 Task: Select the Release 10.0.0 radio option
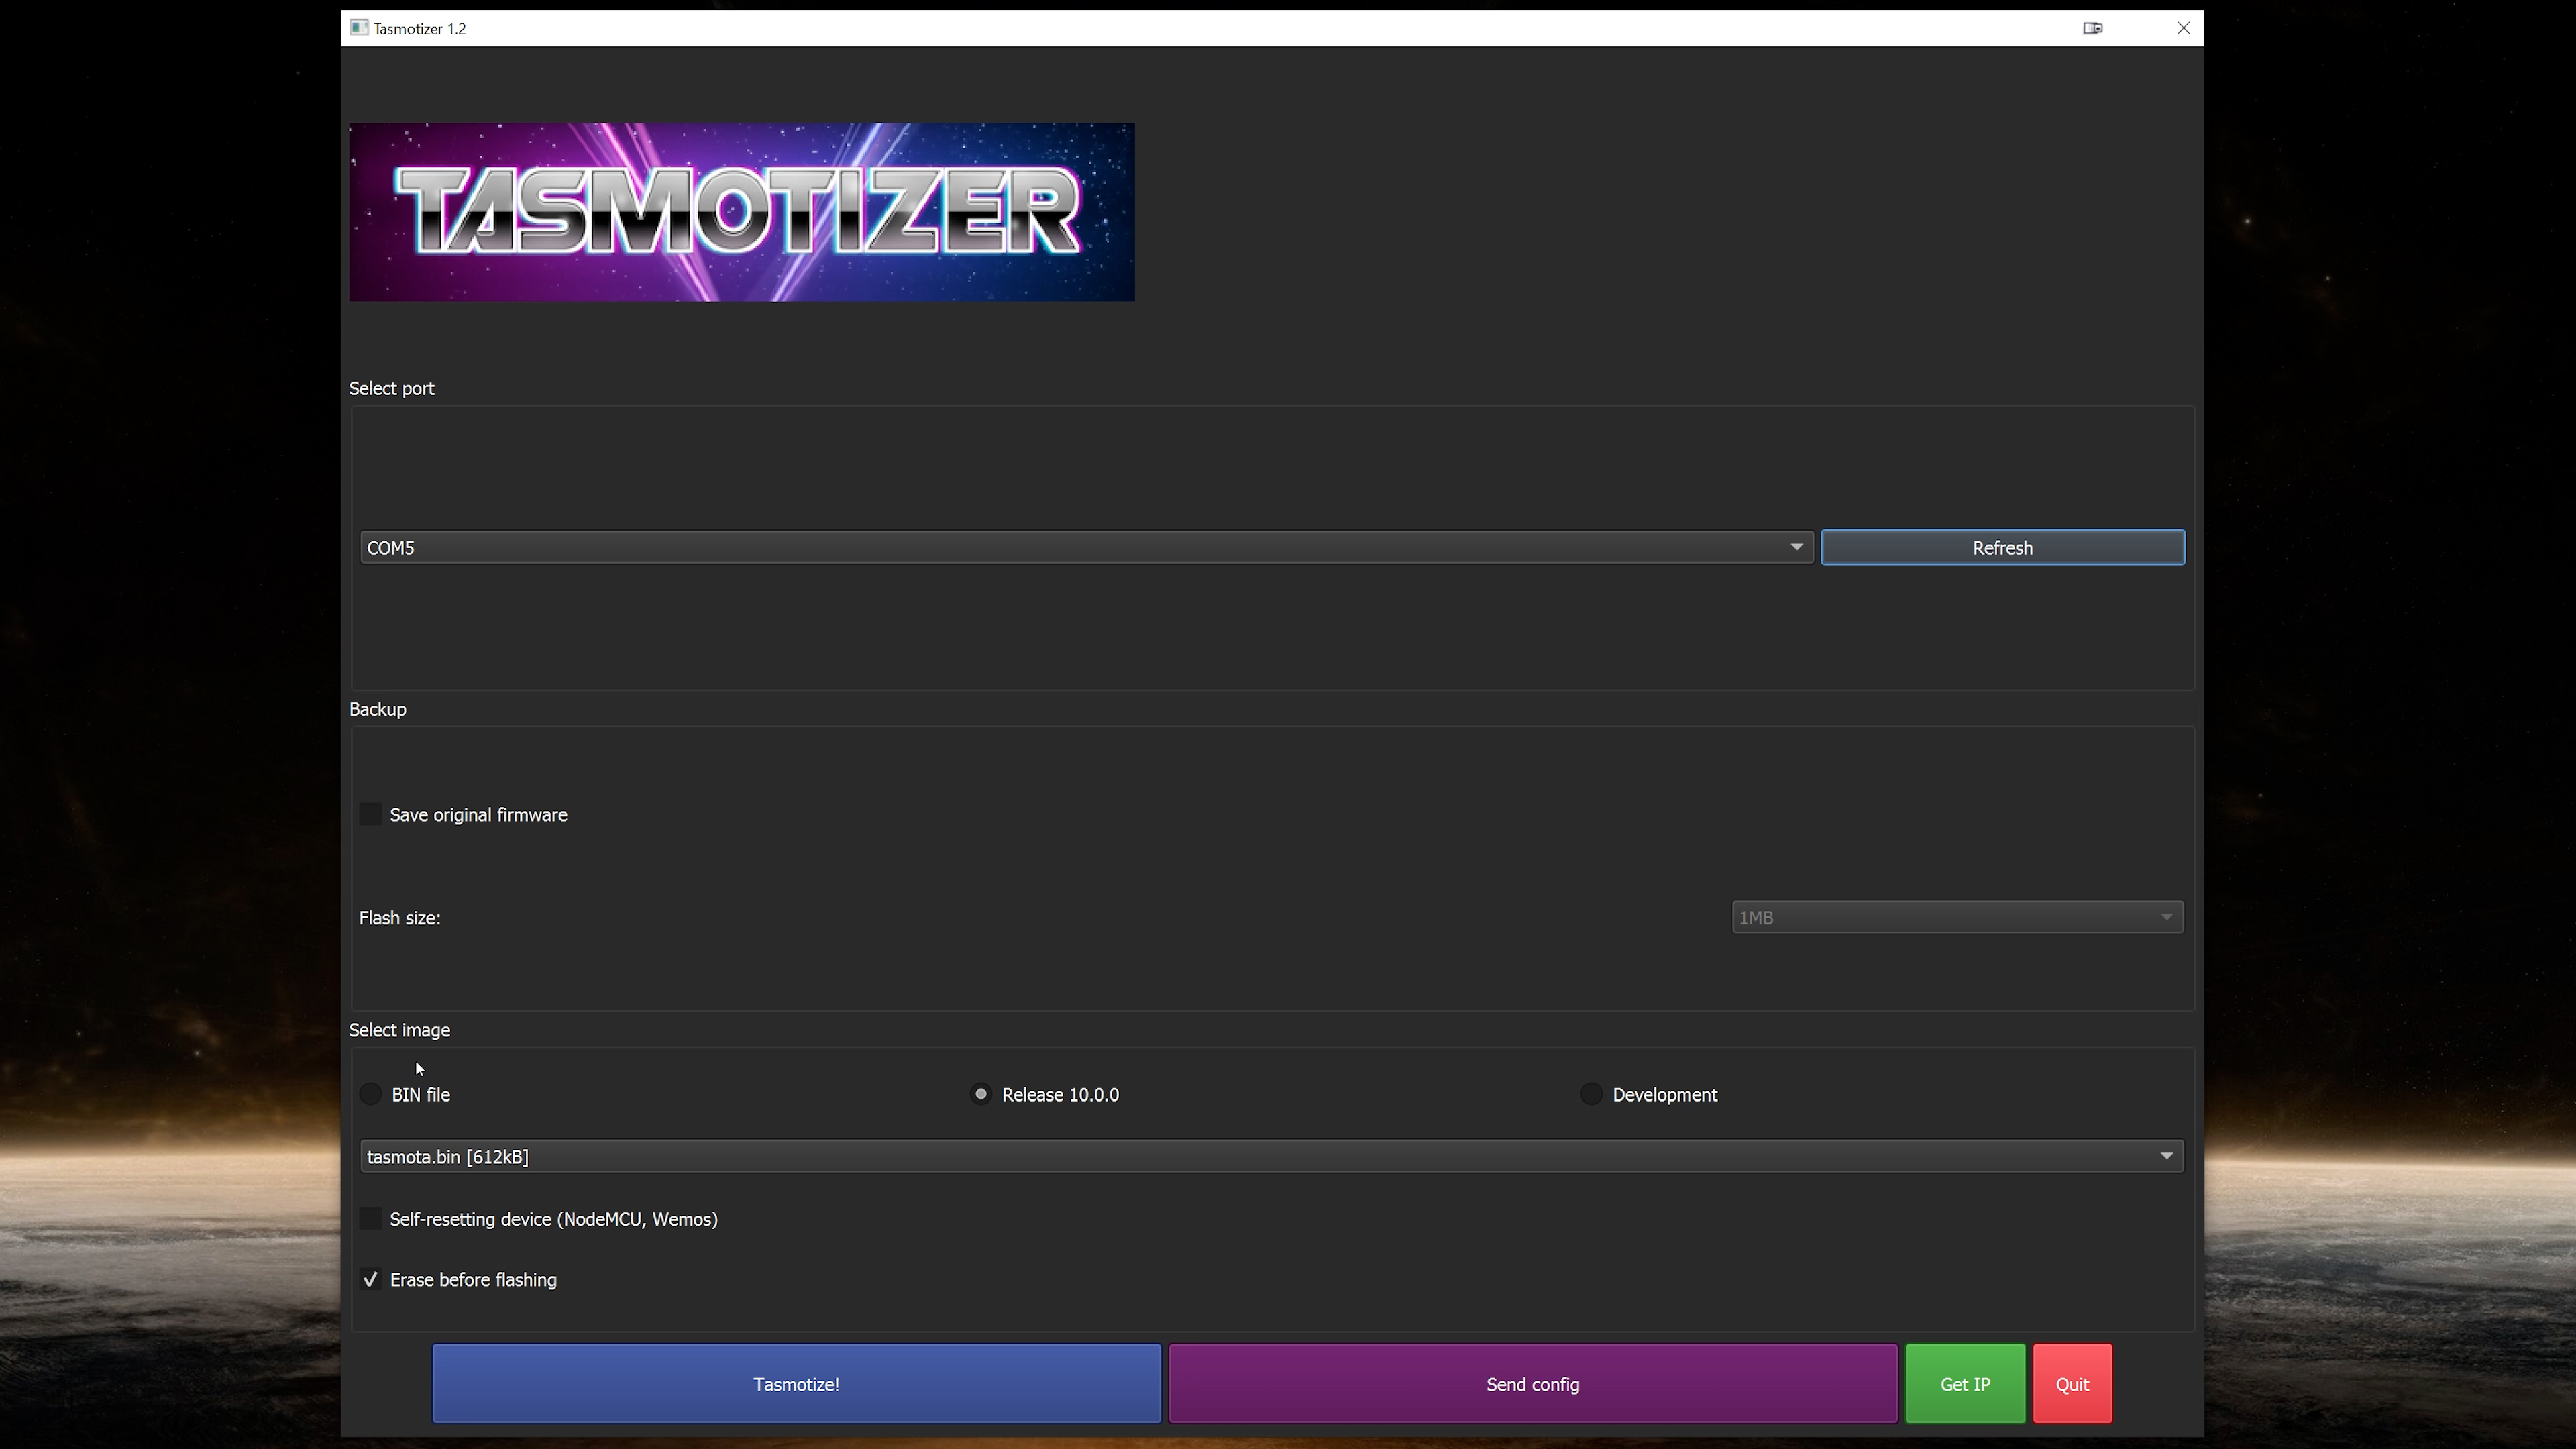(x=981, y=1094)
